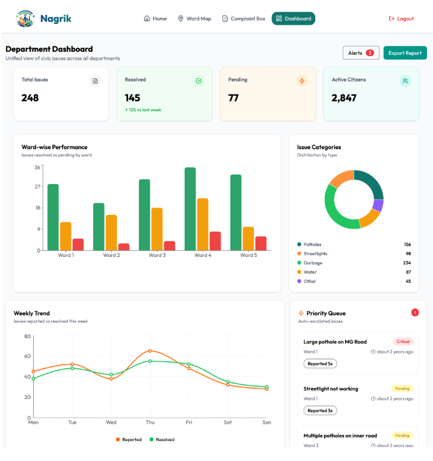Click clock icon on MG Road pothole card
Viewport: 433px width, 461px height.
pos(373,351)
